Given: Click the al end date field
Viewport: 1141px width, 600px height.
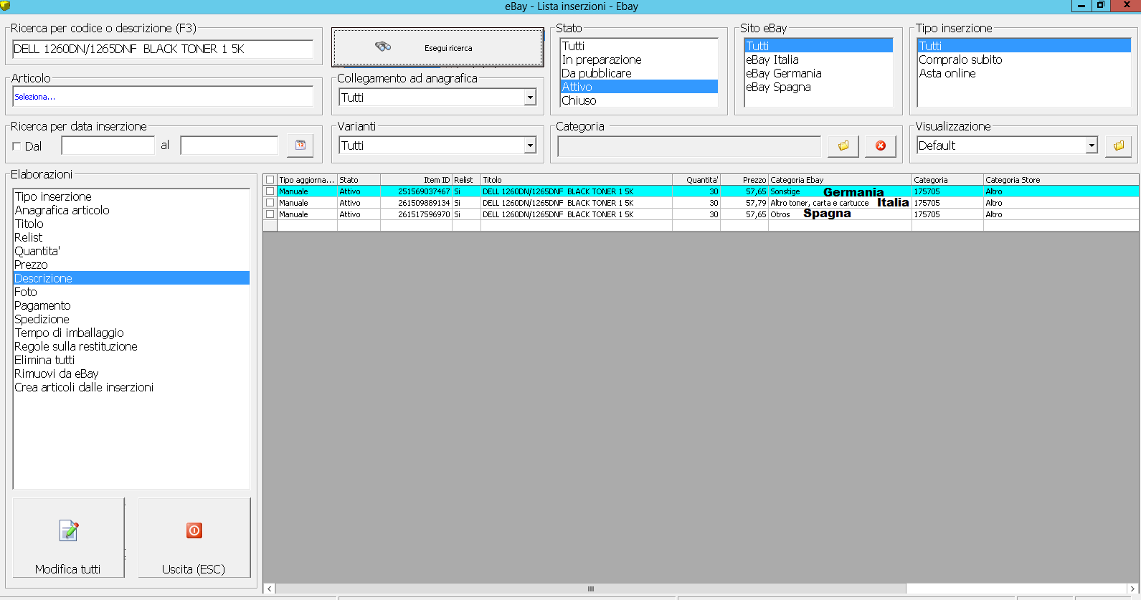Looking at the screenshot, I should point(229,146).
